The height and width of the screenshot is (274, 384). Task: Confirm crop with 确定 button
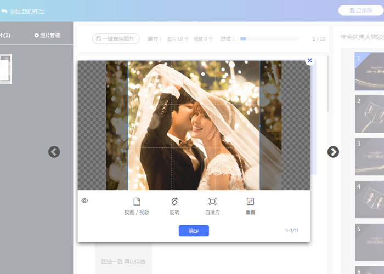coord(194,231)
